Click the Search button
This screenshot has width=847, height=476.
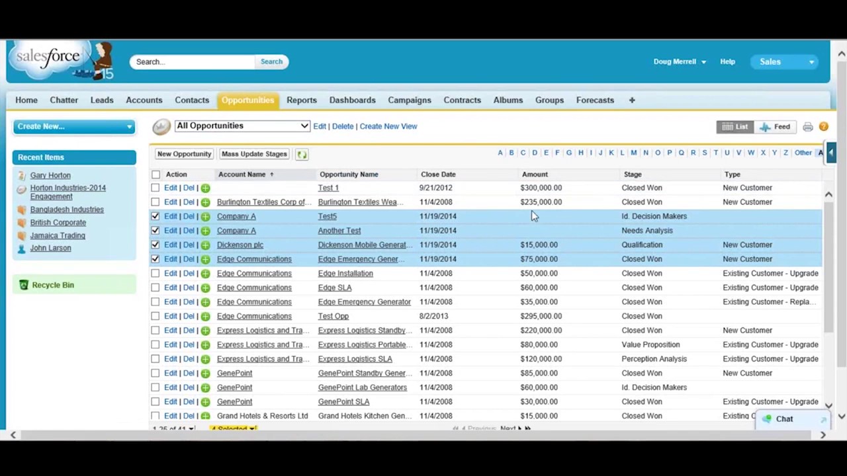pyautogui.click(x=271, y=61)
